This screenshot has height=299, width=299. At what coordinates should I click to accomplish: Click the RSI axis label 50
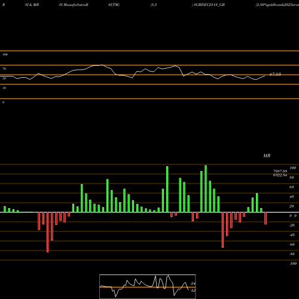[x=4, y=78]
